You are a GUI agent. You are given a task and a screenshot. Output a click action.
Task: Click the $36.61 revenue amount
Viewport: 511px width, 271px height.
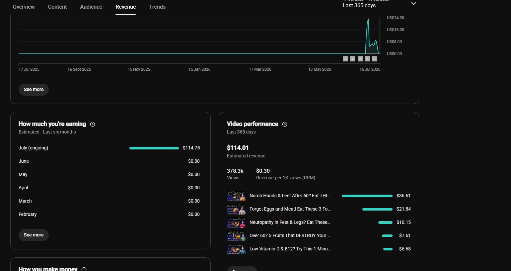tap(403, 196)
